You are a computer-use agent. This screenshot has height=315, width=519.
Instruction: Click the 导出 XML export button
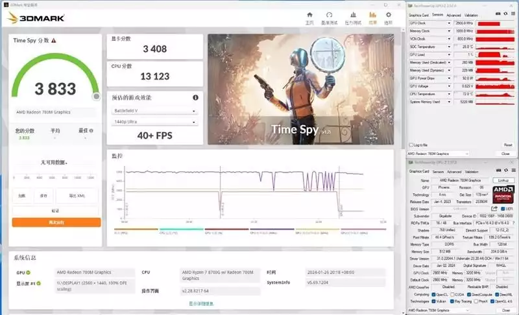pos(77,196)
